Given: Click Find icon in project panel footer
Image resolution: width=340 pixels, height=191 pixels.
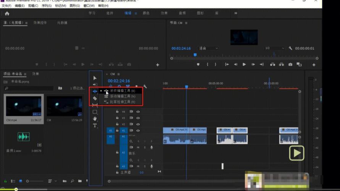Looking at the screenshot, I should (72, 181).
